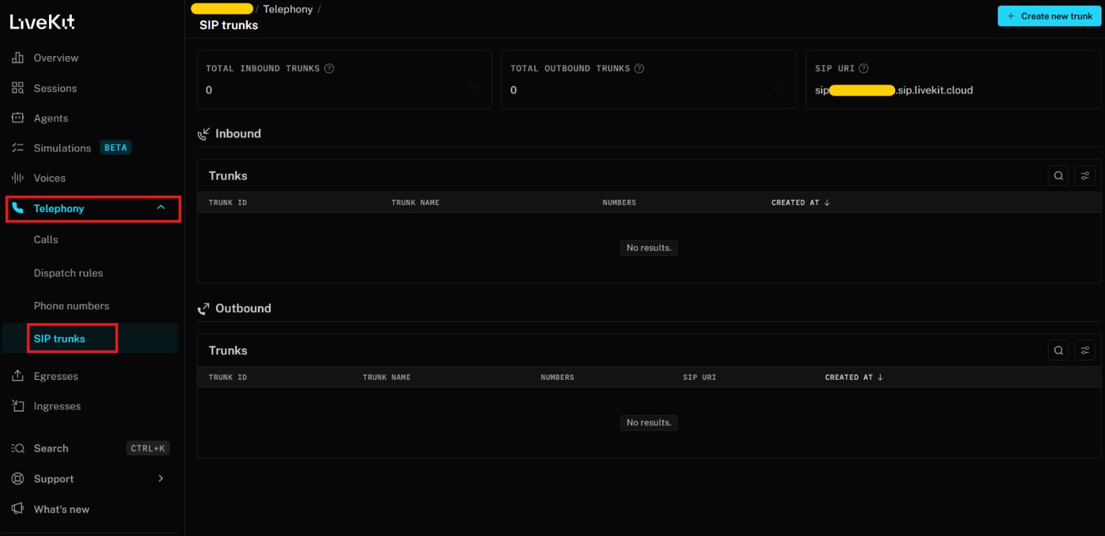Copy the total inbound trunks value
1105x536 pixels.
coord(474,88)
